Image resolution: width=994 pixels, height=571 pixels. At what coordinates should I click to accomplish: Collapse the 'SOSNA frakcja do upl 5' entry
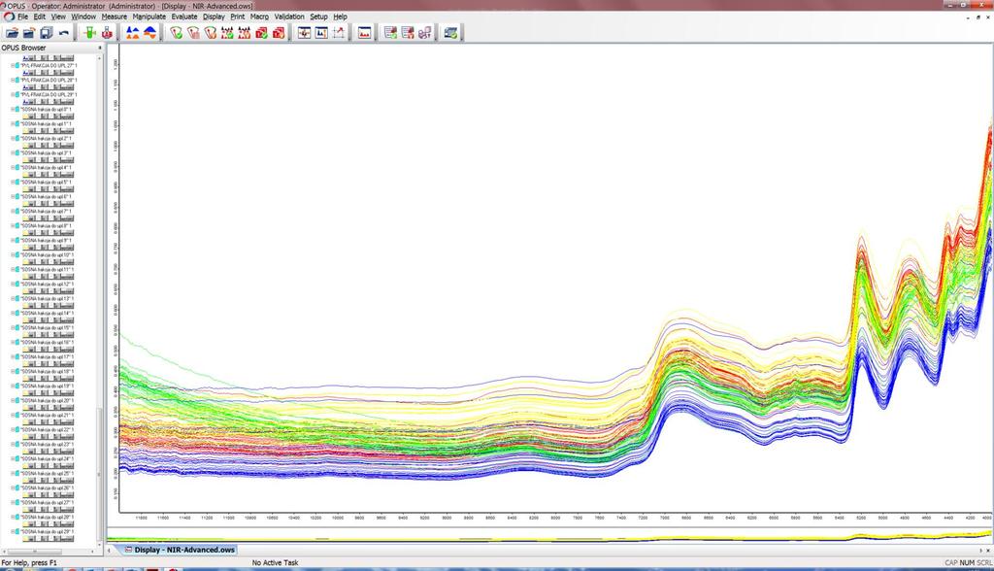tap(13, 183)
